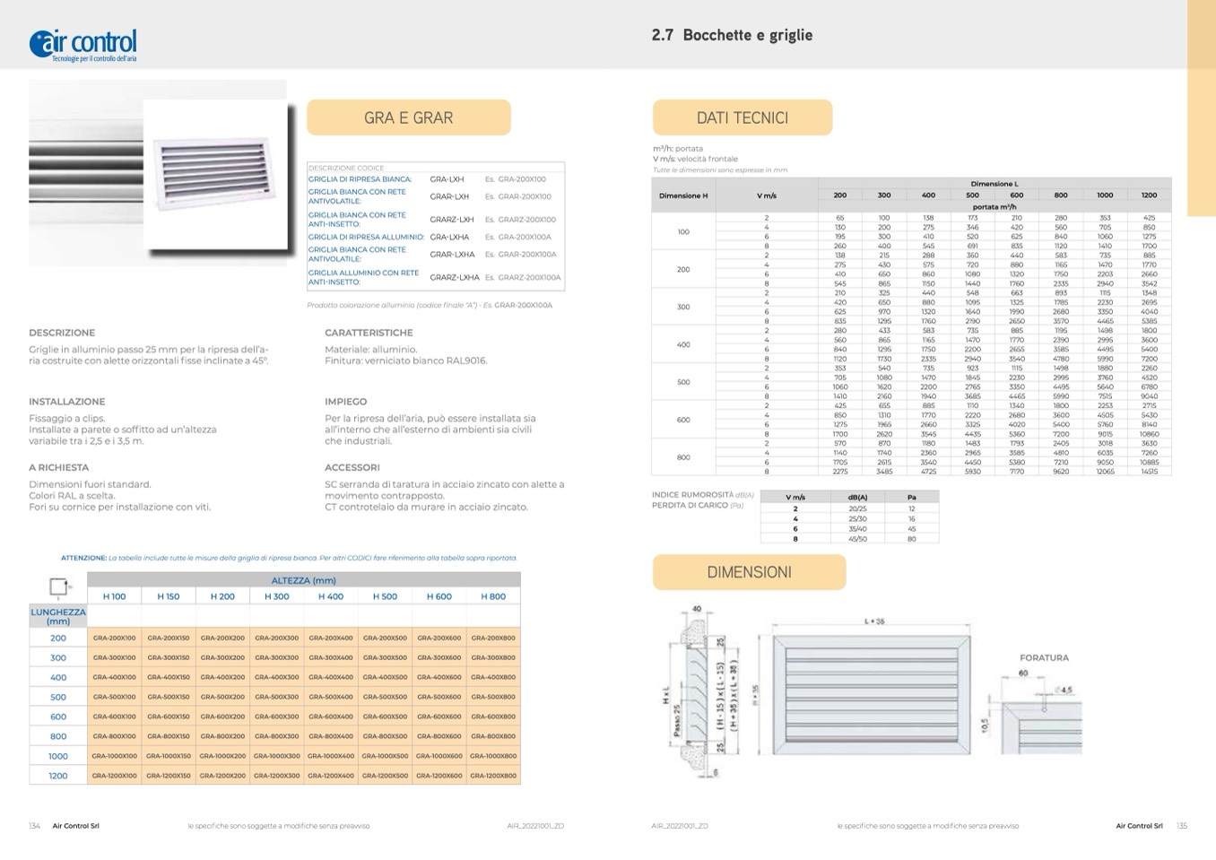
Task: Click the GRA-200X100 table cell
Action: point(114,638)
